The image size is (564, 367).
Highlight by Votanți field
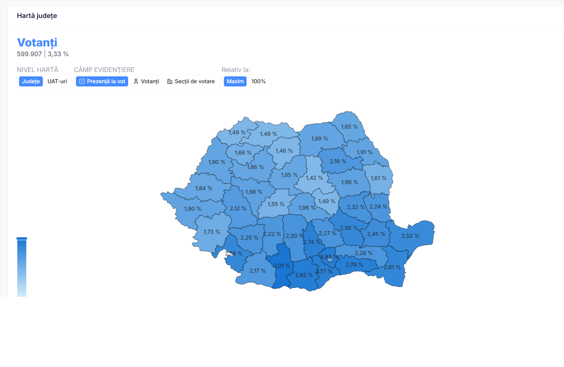pyautogui.click(x=146, y=81)
